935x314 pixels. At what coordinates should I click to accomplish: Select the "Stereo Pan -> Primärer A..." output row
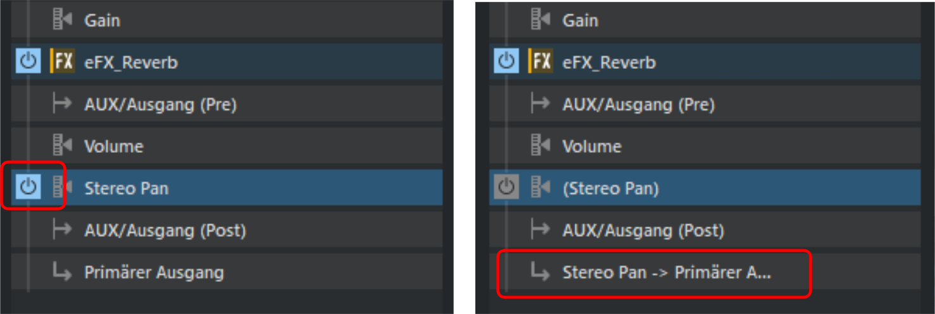[666, 272]
